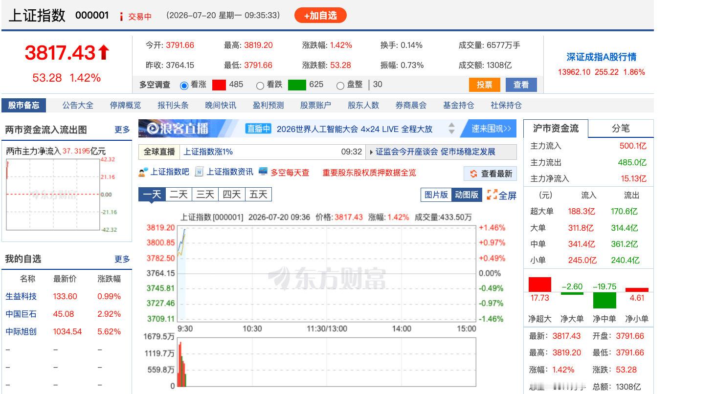Open 停牌概览 in the menu bar
This screenshot has height=394, width=716.
pyautogui.click(x=125, y=105)
